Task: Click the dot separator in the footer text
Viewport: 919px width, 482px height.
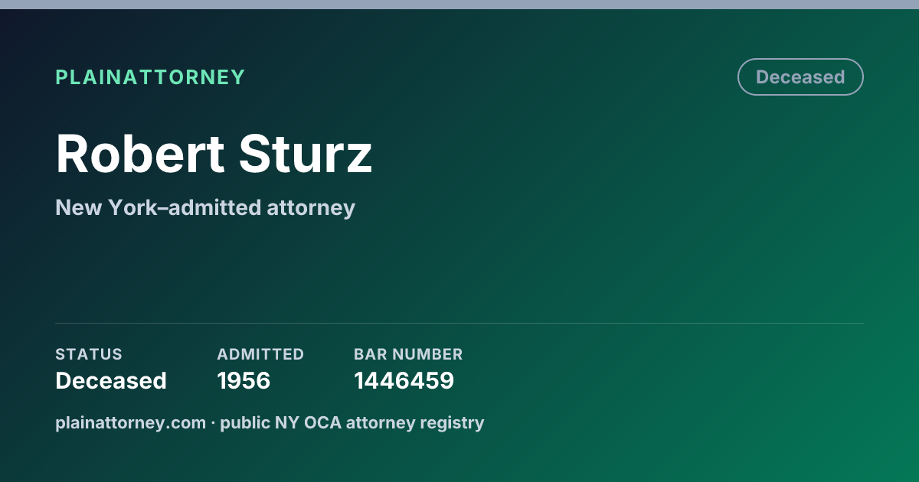Action: point(214,422)
